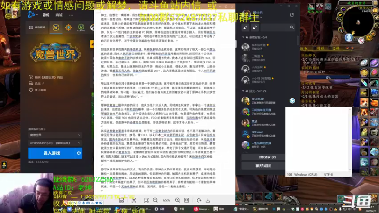
Task: Click the blue 进入游戏 play button
Action: click(x=52, y=153)
